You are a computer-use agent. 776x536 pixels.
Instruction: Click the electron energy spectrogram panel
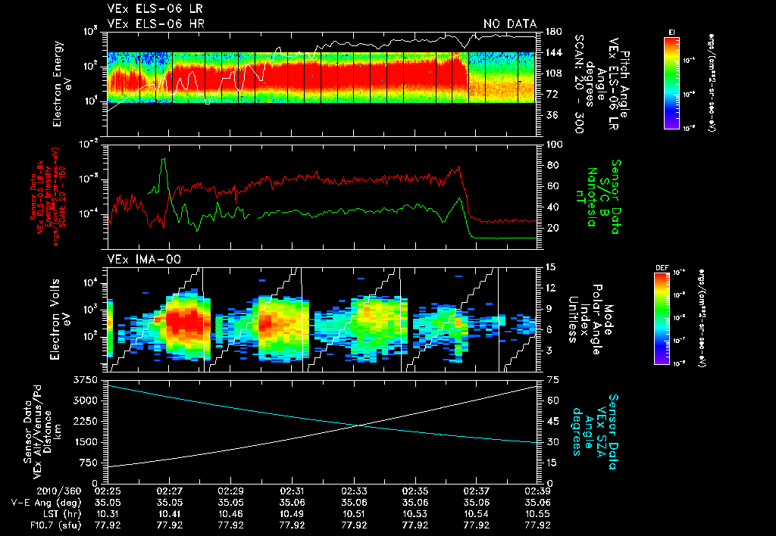tap(322, 84)
